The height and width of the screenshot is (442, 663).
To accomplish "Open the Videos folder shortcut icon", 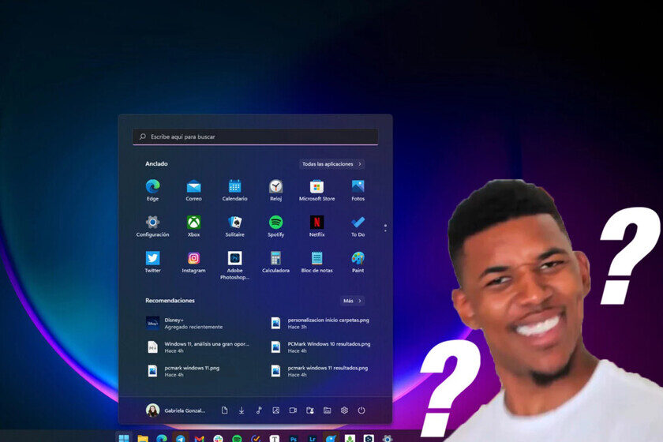I will point(293,410).
